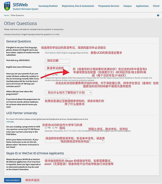This screenshot has height=184, width=162.
Task: Open Incoming Students menu
Action: 48,6
